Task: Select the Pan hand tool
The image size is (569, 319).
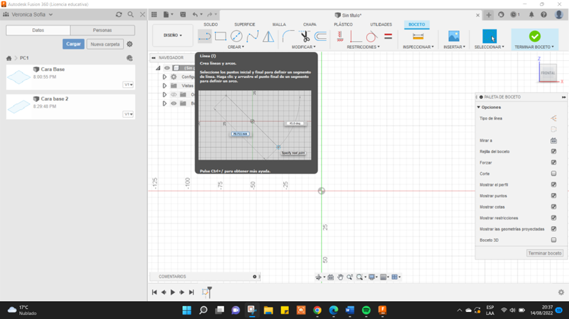Action: [340, 277]
